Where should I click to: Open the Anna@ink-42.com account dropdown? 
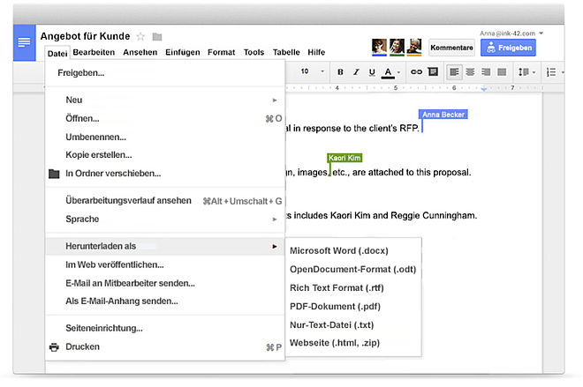coord(511,33)
